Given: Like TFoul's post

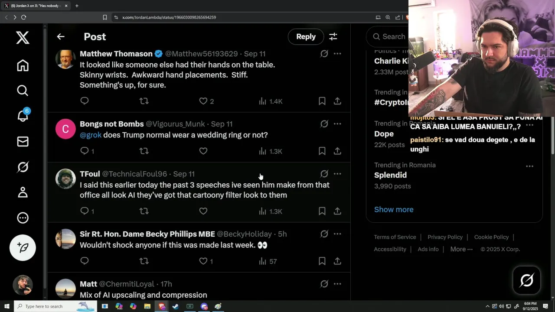Looking at the screenshot, I should [203, 211].
